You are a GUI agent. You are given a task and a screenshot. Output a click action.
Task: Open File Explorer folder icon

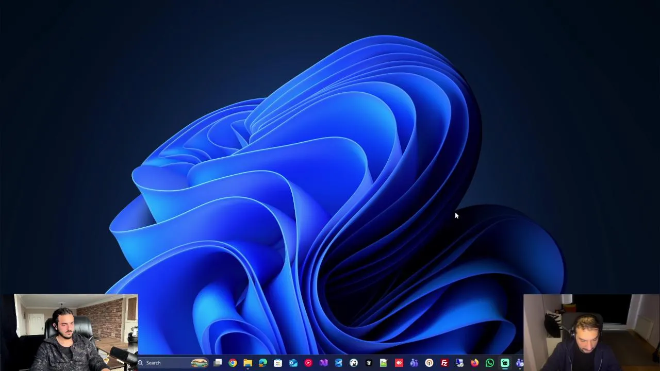tap(247, 363)
